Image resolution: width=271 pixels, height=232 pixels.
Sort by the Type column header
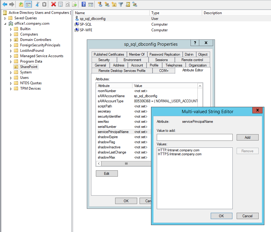click(x=176, y=13)
